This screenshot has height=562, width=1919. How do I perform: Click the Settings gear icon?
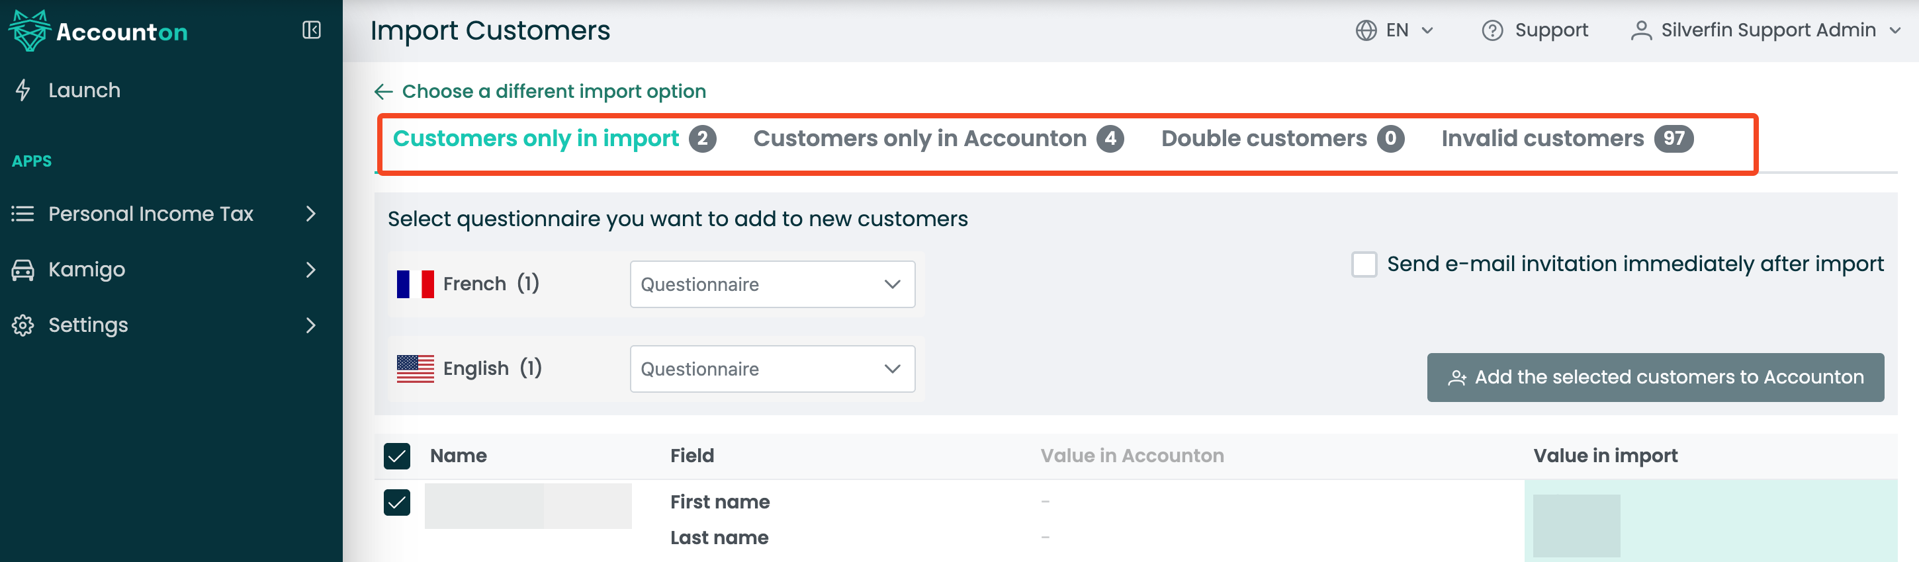(23, 325)
